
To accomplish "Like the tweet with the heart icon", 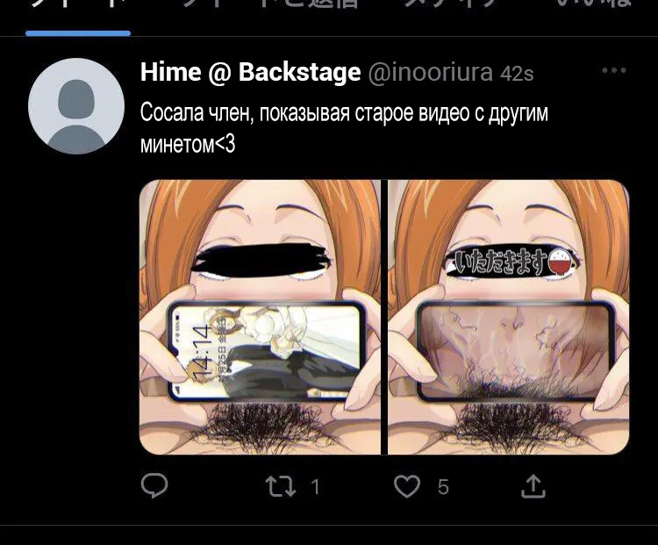I will tap(407, 486).
